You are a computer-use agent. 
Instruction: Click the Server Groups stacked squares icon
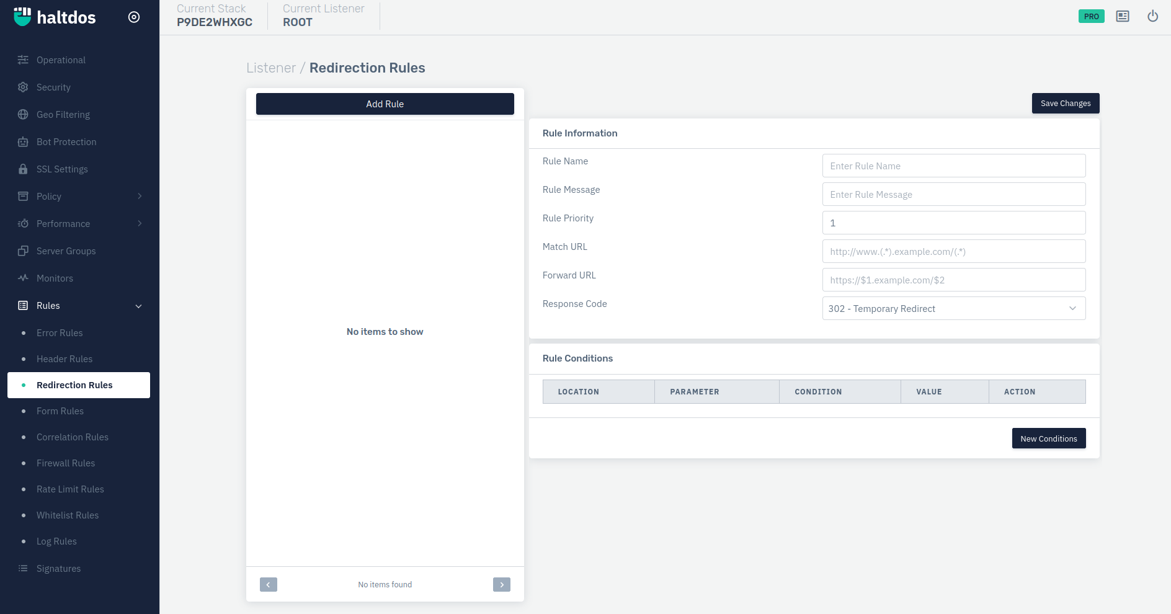click(x=23, y=251)
